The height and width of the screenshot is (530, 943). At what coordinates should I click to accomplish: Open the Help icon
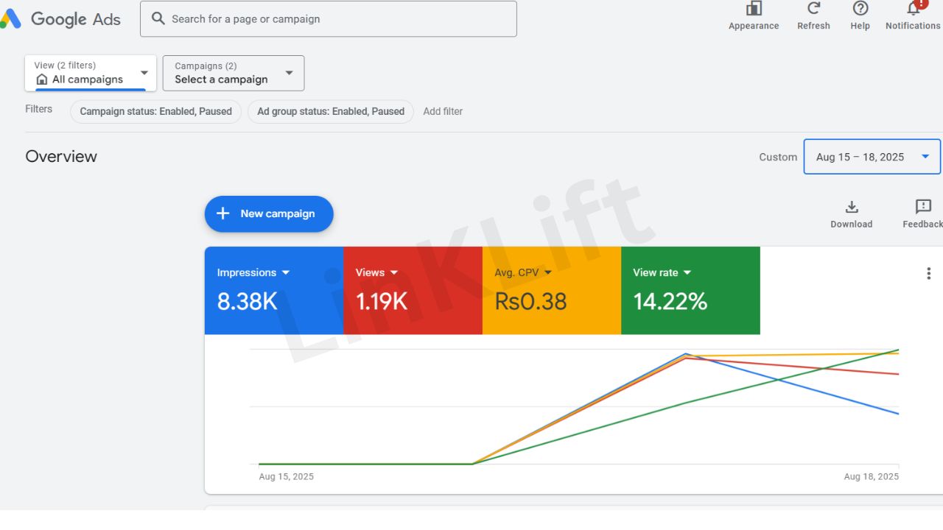tap(860, 10)
